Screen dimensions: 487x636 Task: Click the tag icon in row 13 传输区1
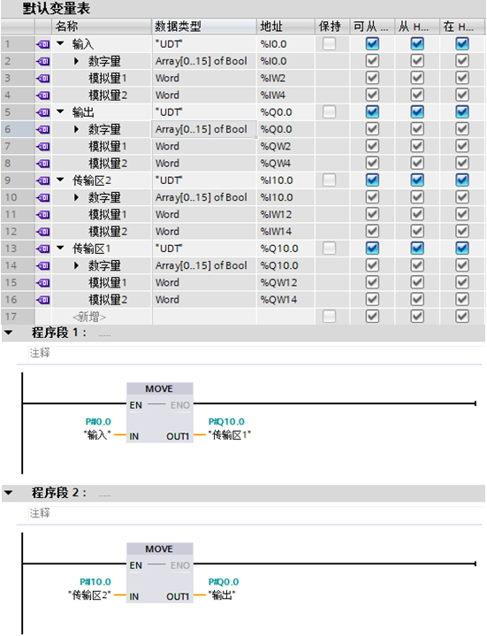tap(43, 249)
